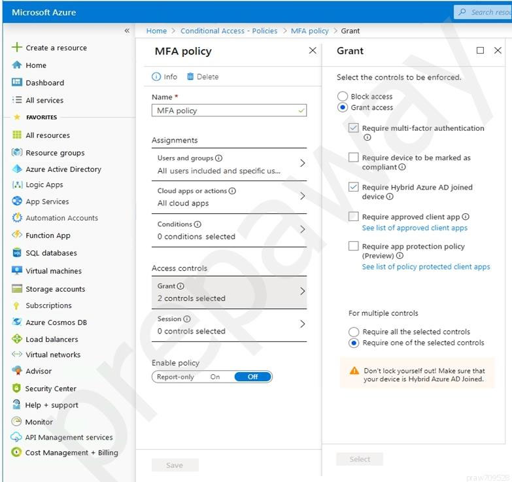Open the Session controls chevron

302,324
